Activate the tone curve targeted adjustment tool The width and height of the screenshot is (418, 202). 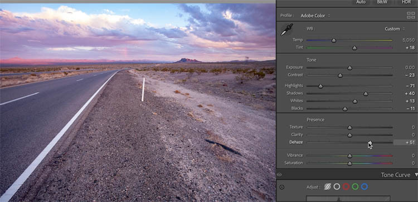pyautogui.click(x=282, y=187)
